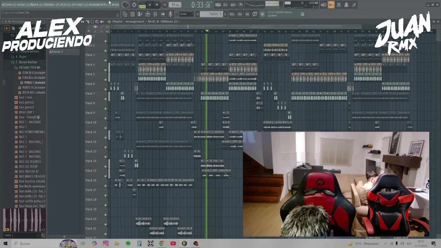This screenshot has height=248, width=441.
Task: Click the Playlist speaker icon in title
Action: pos(109,21)
